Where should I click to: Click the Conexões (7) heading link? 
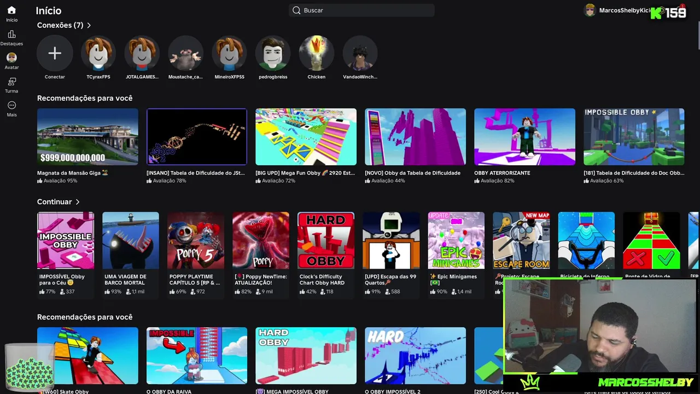pos(60,25)
